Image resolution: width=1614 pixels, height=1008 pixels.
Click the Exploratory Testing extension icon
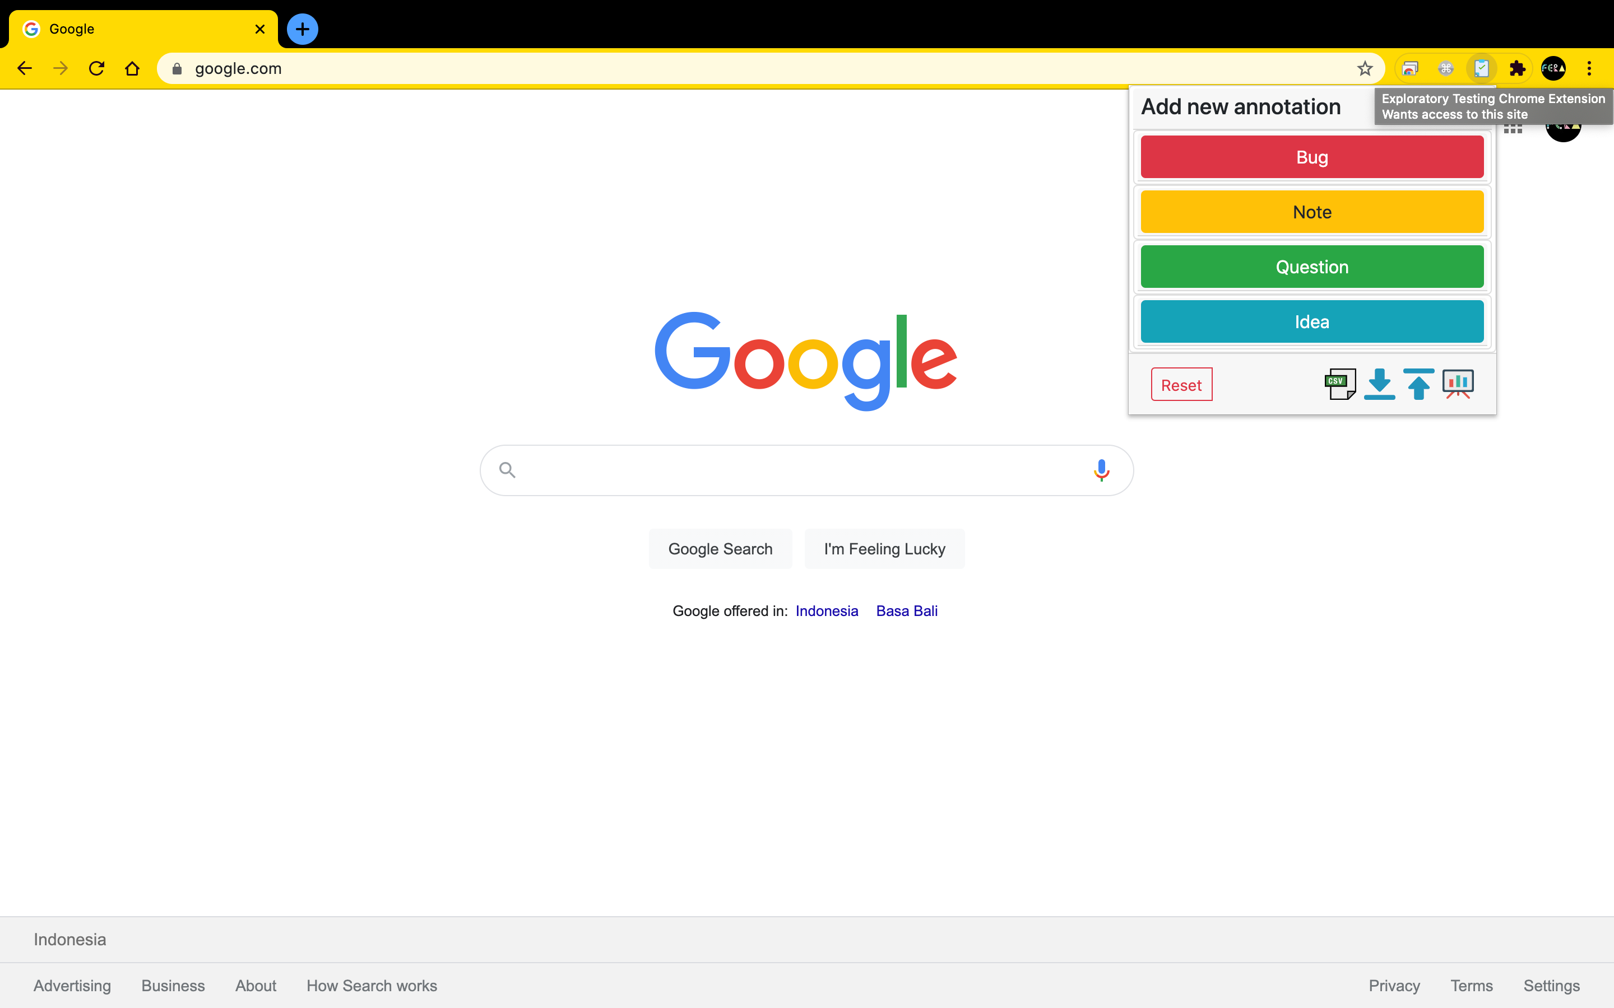click(x=1481, y=69)
